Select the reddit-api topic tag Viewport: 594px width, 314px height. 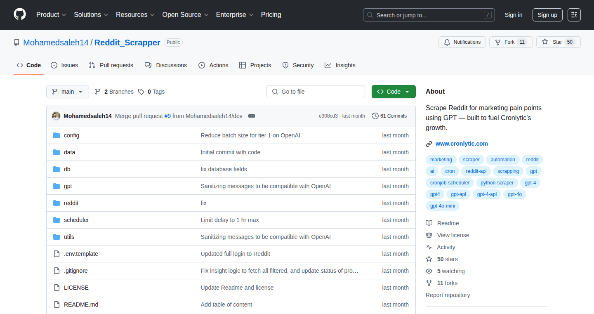(x=476, y=171)
